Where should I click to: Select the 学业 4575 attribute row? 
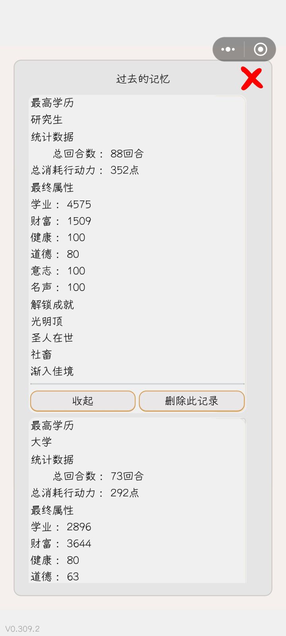point(61,204)
